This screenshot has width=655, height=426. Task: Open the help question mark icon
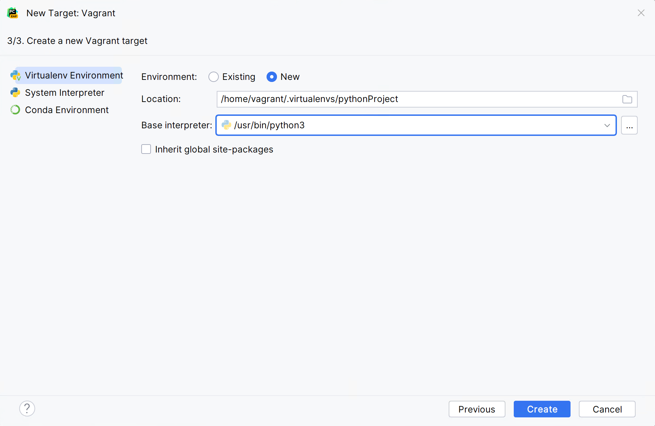(27, 408)
